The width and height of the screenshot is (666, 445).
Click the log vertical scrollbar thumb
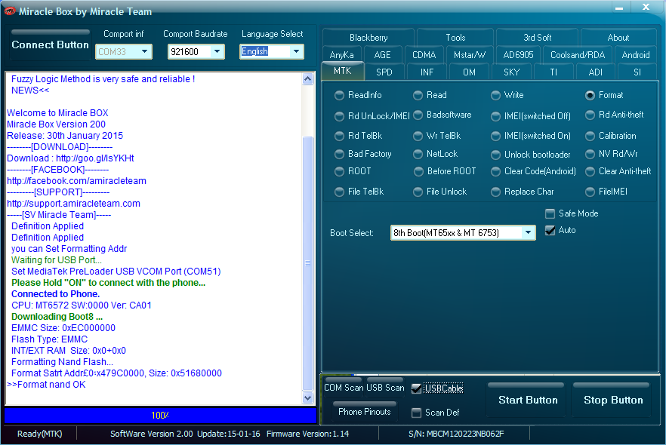tap(308, 263)
